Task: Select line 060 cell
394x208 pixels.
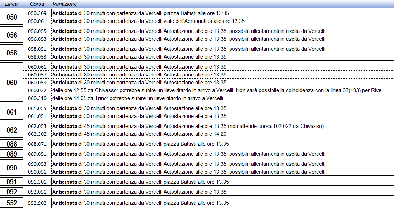Action: coord(12,83)
